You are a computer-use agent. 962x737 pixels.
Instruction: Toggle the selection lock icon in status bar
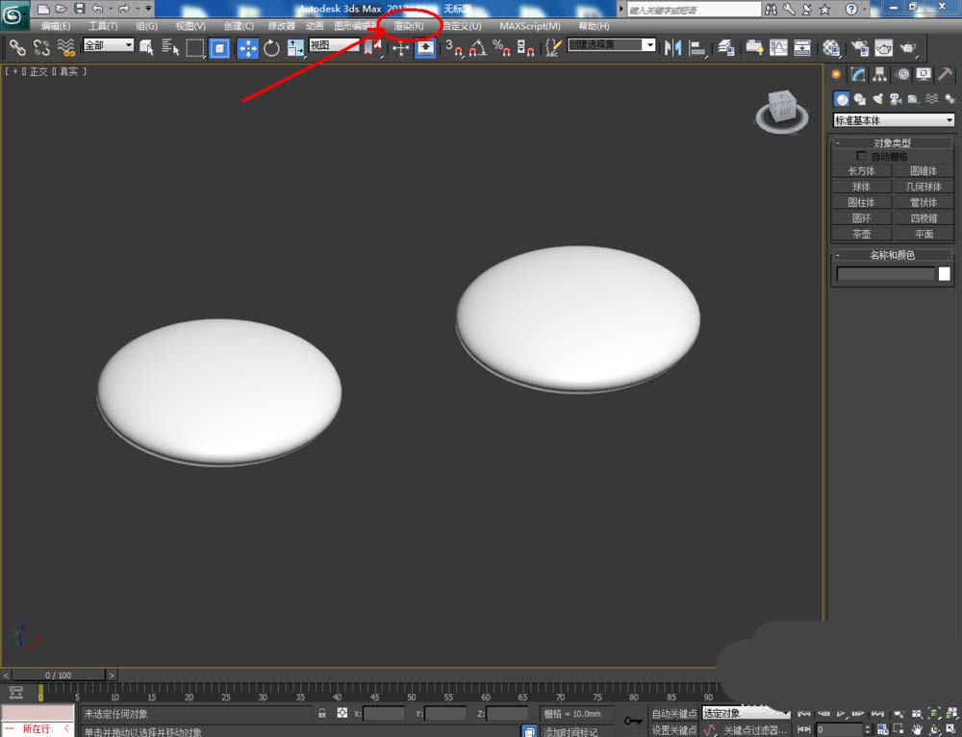[322, 714]
